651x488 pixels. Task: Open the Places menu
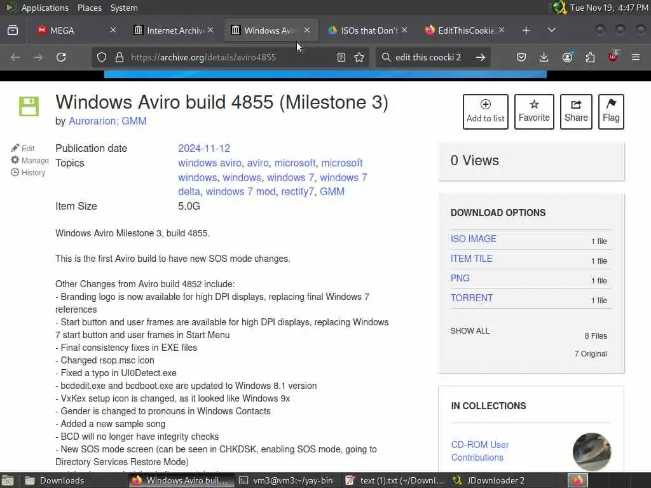(89, 8)
